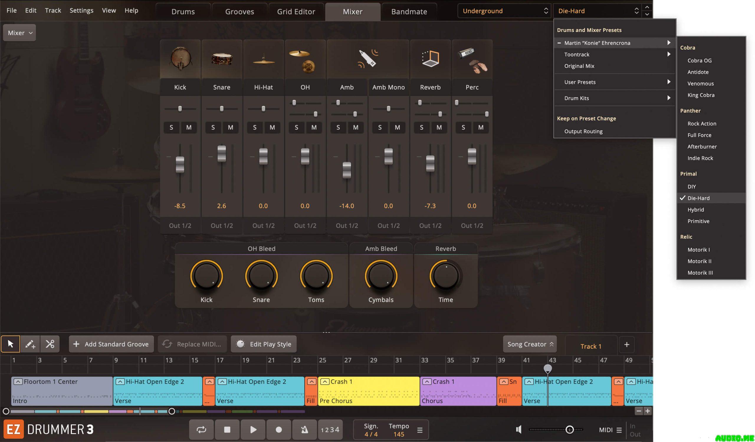Open the Song Creator panel
755x442 pixels.
[530, 344]
